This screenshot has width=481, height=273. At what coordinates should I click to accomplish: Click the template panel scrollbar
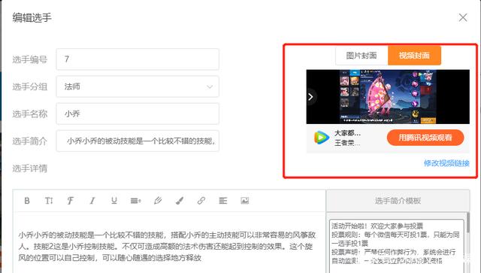(x=467, y=223)
